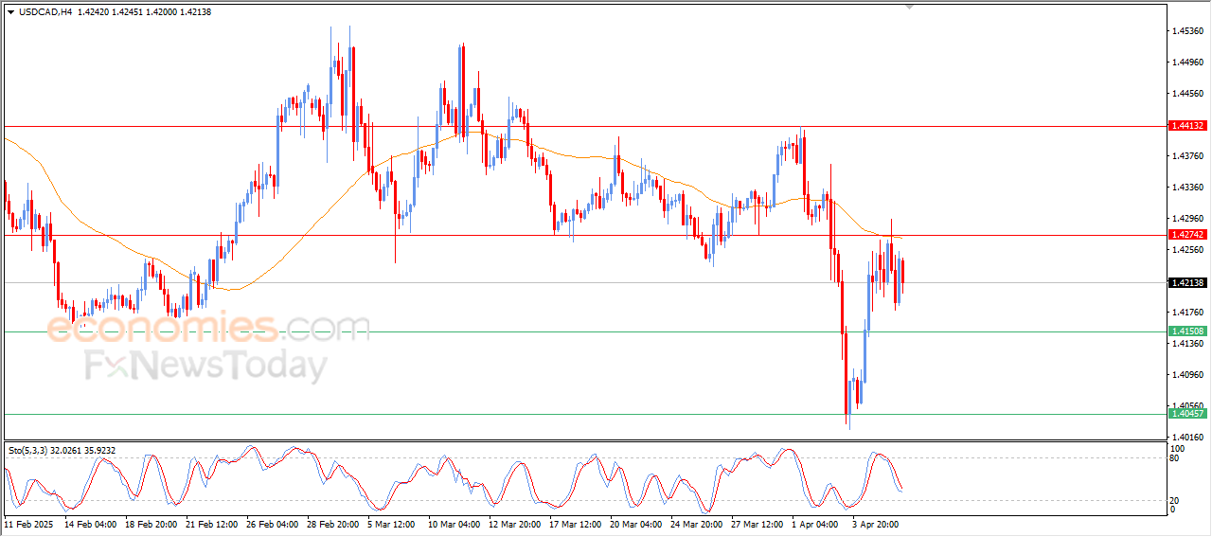Click the 3 Apr 20:00 time label

[876, 523]
